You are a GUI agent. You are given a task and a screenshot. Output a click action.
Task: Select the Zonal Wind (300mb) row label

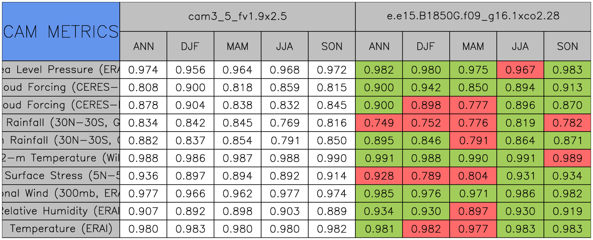point(61,194)
